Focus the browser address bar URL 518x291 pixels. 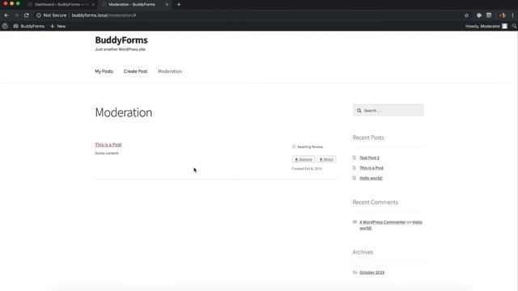point(104,15)
